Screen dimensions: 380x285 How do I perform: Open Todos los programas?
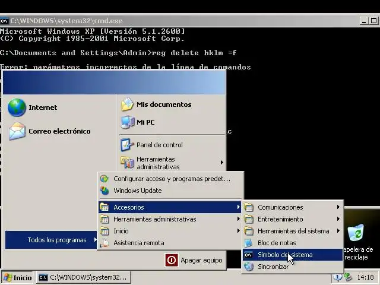(51, 240)
